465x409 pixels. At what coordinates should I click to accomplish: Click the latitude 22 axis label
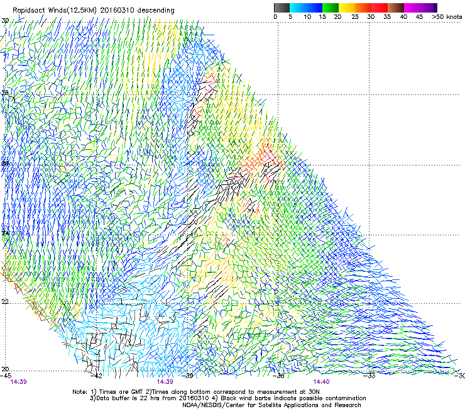(5, 302)
